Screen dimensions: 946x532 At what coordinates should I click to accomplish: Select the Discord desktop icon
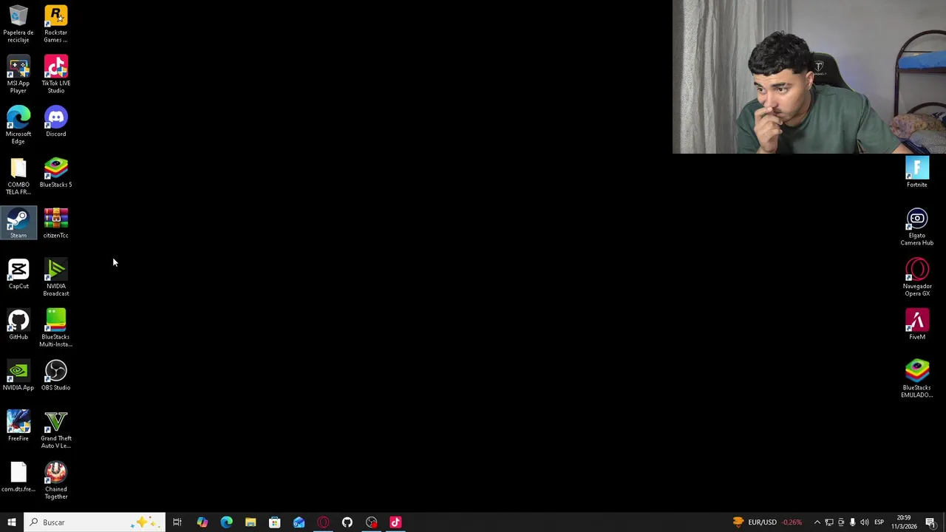tap(55, 123)
